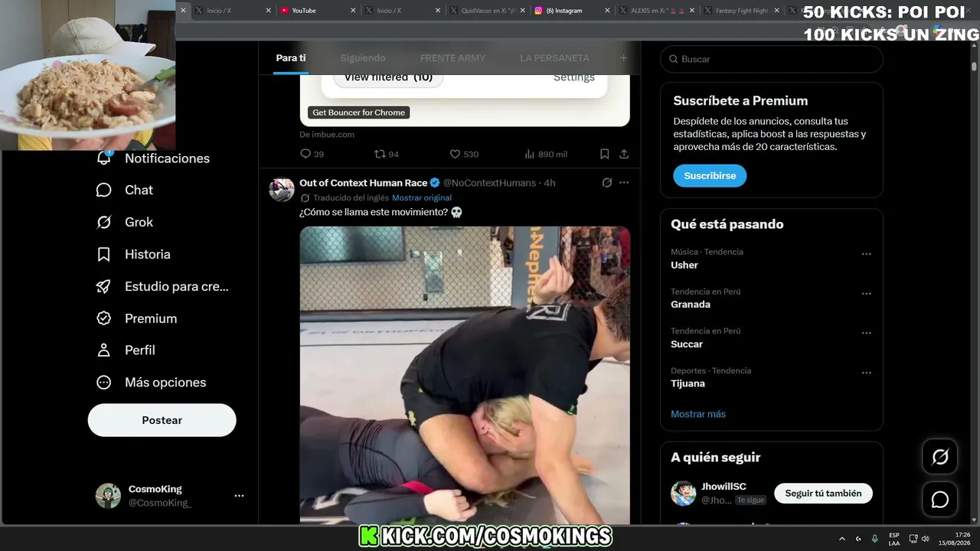Open the Chat section in the sidebar
Image resolution: width=980 pixels, height=551 pixels.
(124, 190)
